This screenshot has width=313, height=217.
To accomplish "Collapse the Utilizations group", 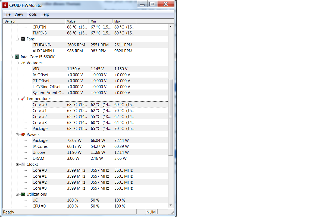I will [17, 194].
